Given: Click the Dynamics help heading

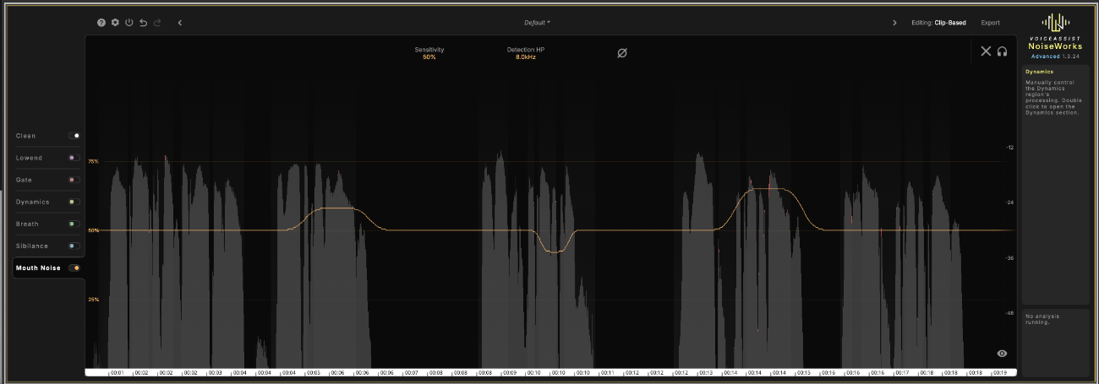Looking at the screenshot, I should pyautogui.click(x=1040, y=73).
